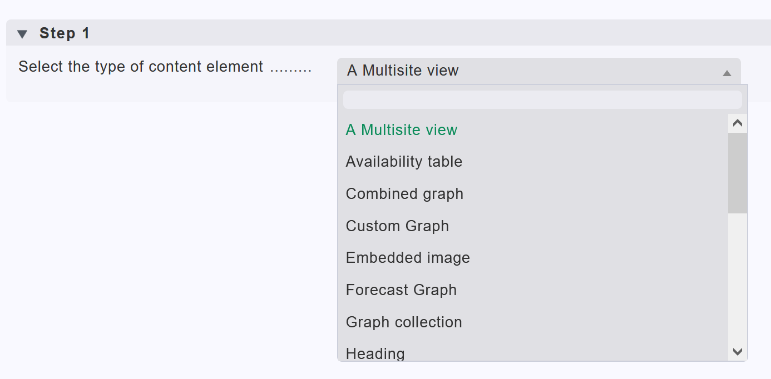This screenshot has width=771, height=379.
Task: Click the empty scrollbar track below the thumb
Action: tap(738, 278)
